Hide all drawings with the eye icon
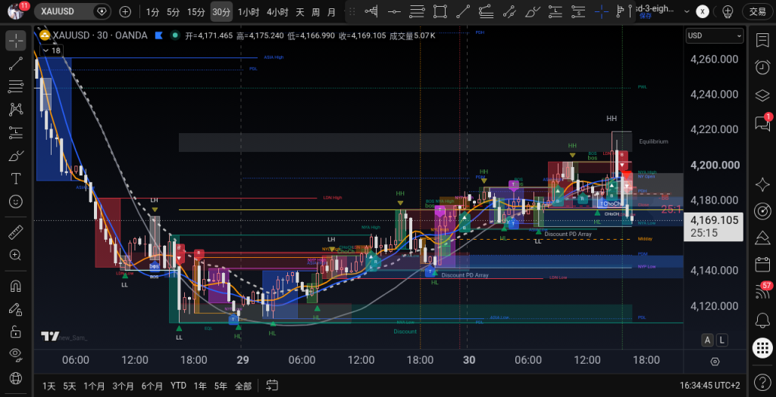Screen dimensions: 776x397 pos(16,355)
